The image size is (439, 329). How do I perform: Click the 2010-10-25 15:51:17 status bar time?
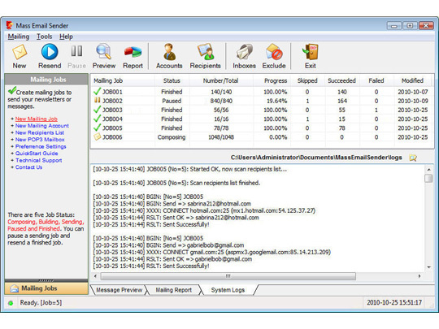(394, 302)
